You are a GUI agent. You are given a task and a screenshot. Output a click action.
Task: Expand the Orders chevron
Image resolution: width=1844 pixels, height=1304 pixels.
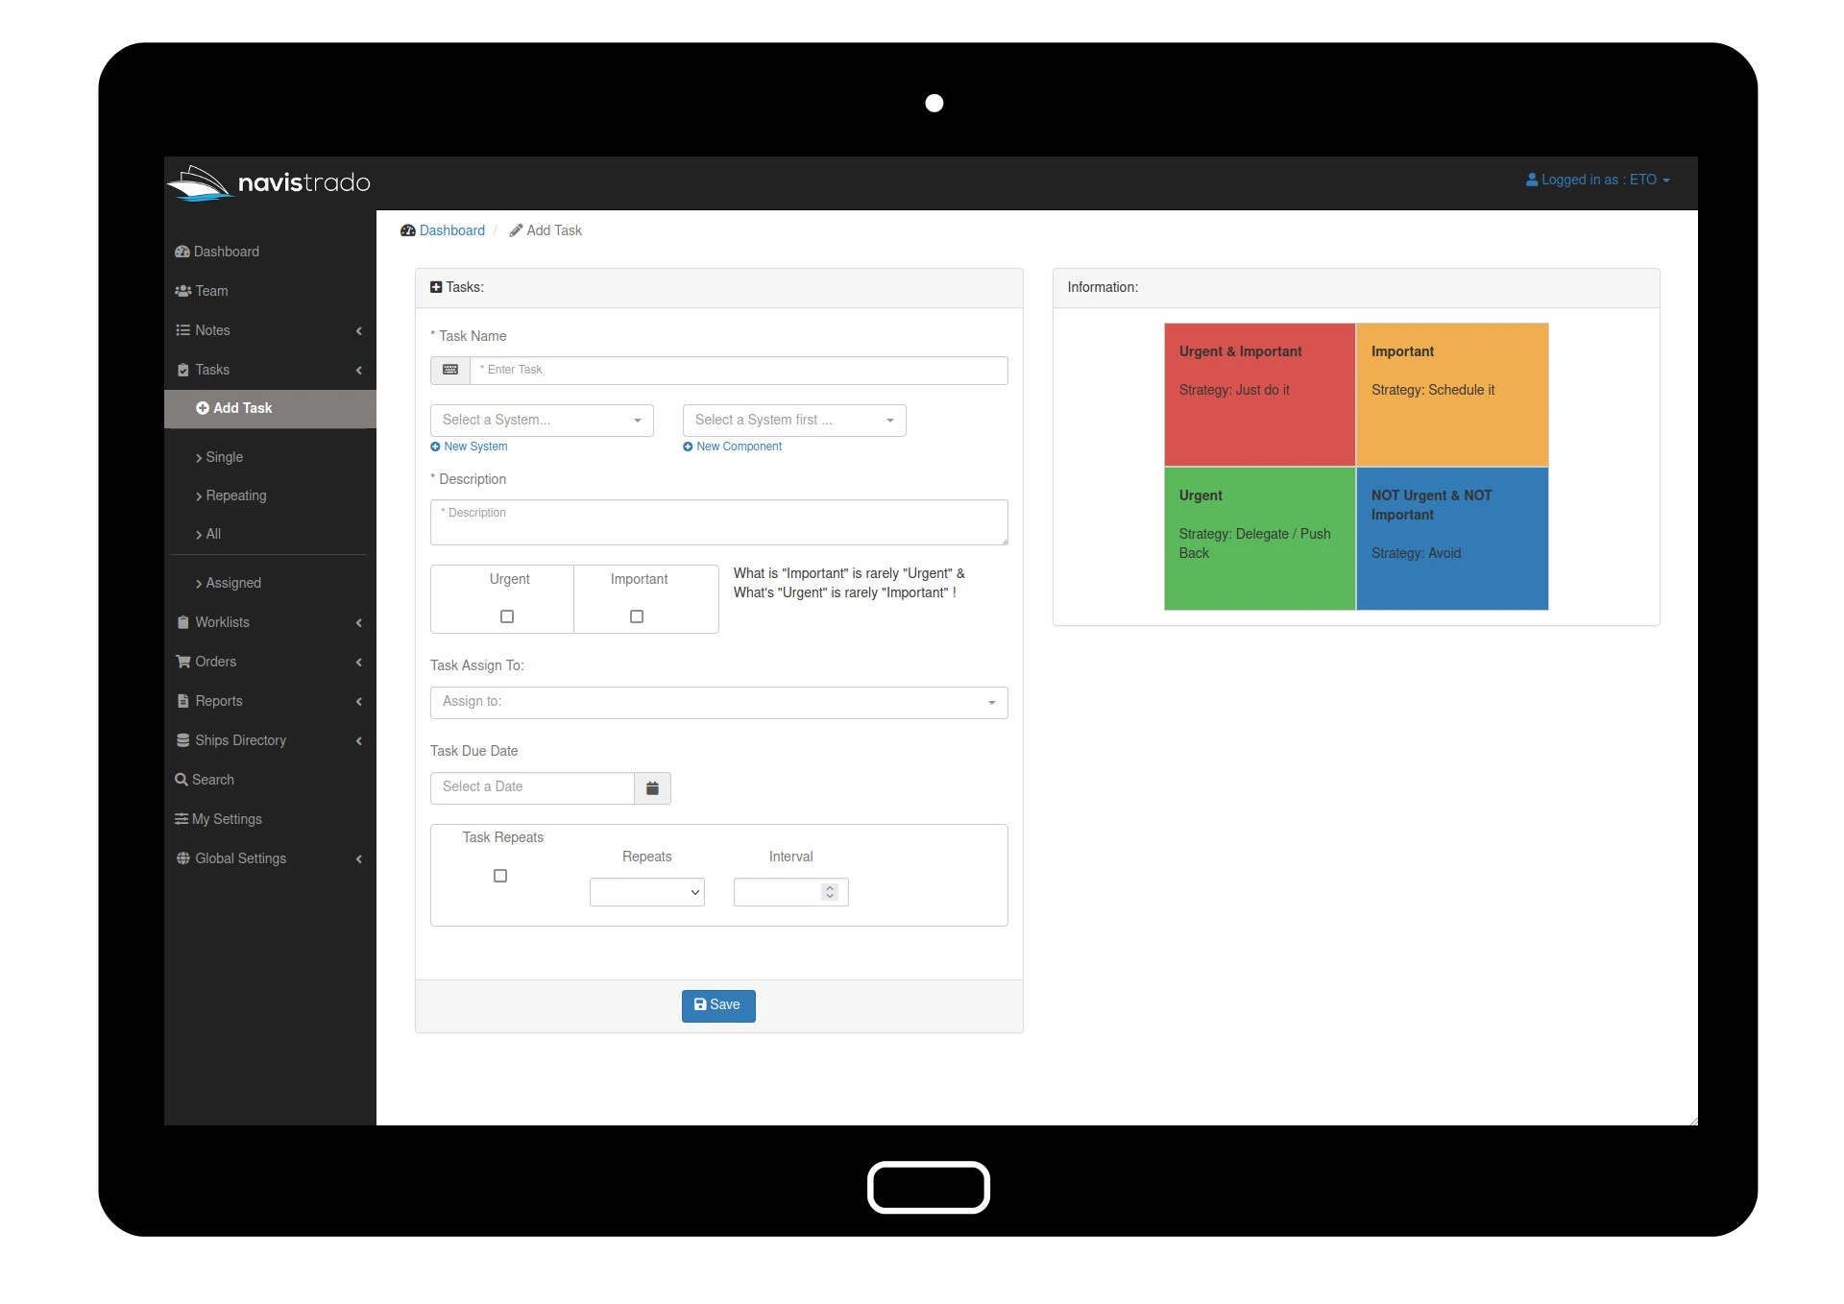click(359, 662)
